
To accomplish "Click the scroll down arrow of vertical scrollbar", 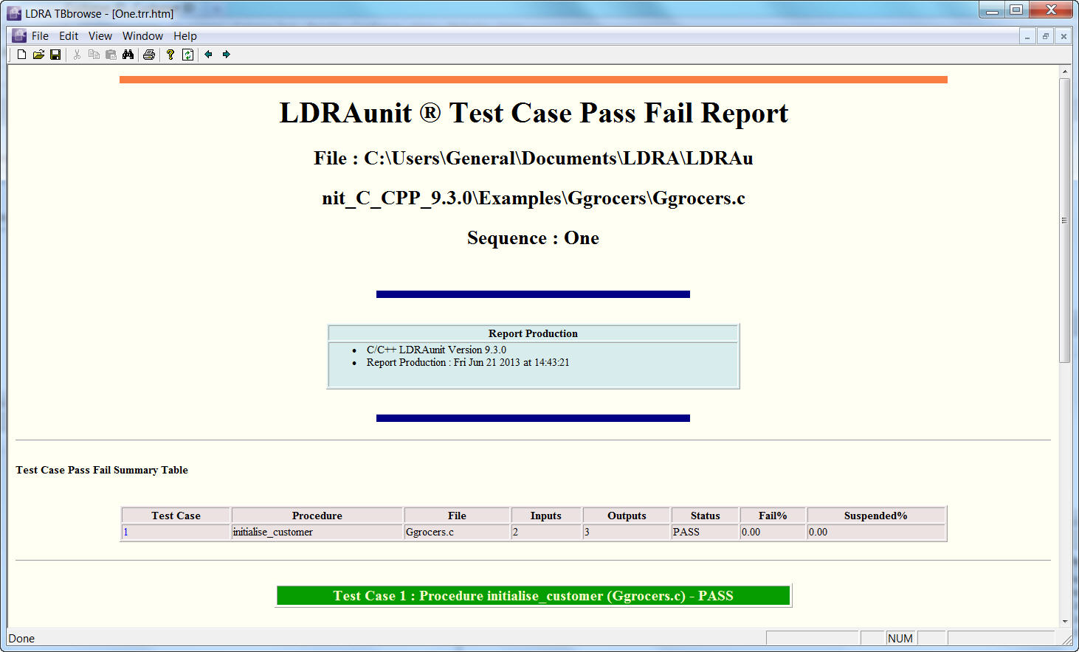I will point(1064,621).
